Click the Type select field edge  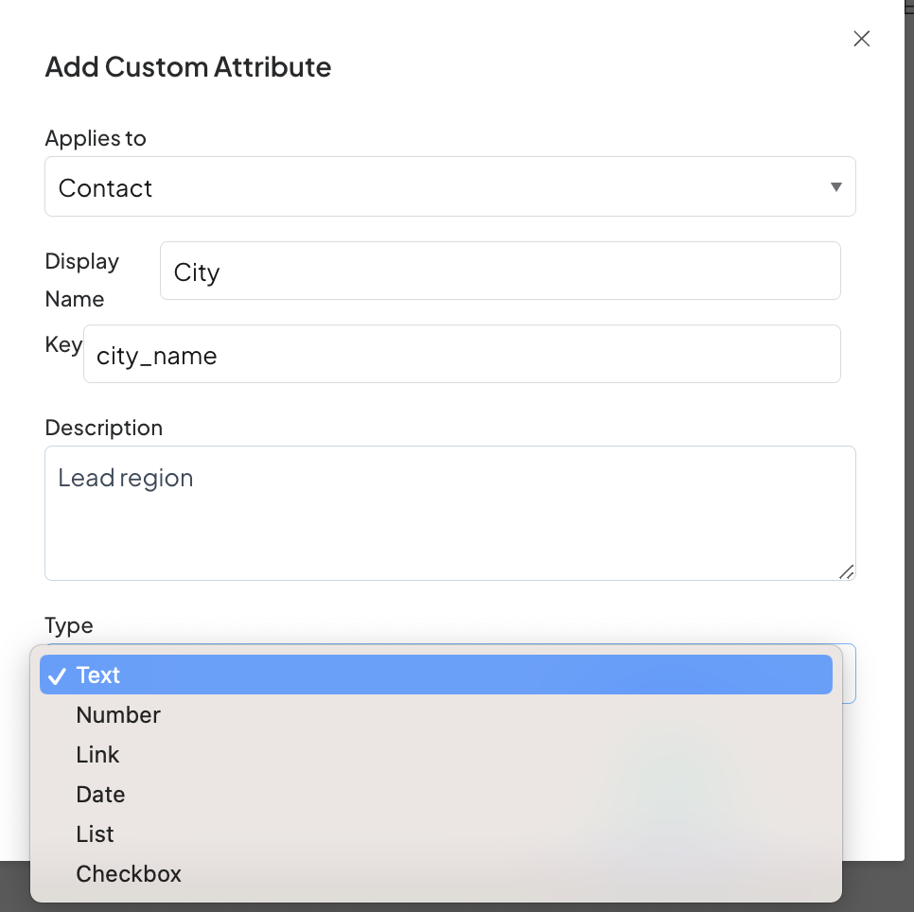click(849, 674)
